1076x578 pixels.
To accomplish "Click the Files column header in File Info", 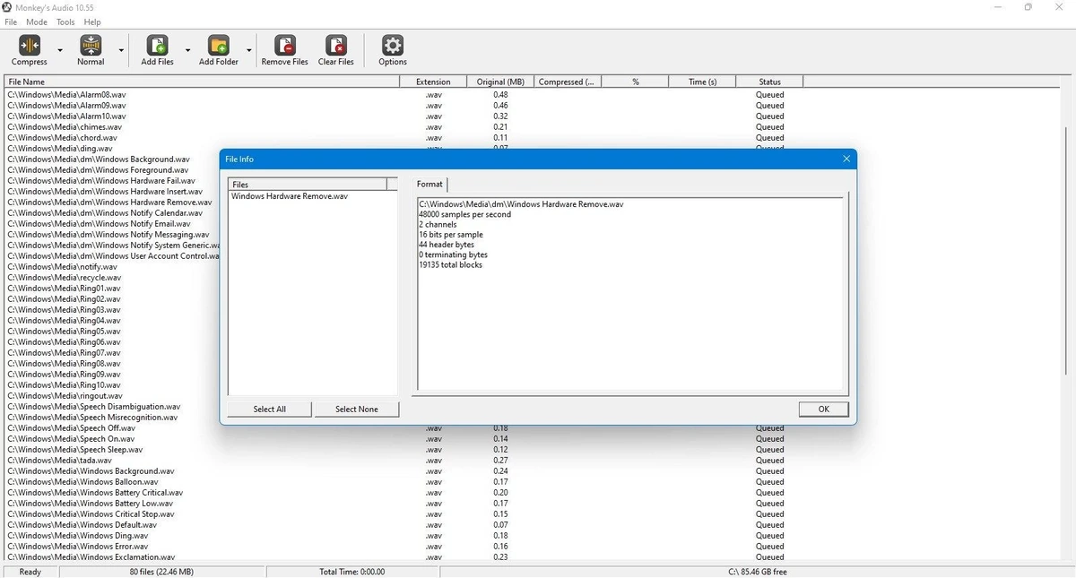I will (308, 185).
